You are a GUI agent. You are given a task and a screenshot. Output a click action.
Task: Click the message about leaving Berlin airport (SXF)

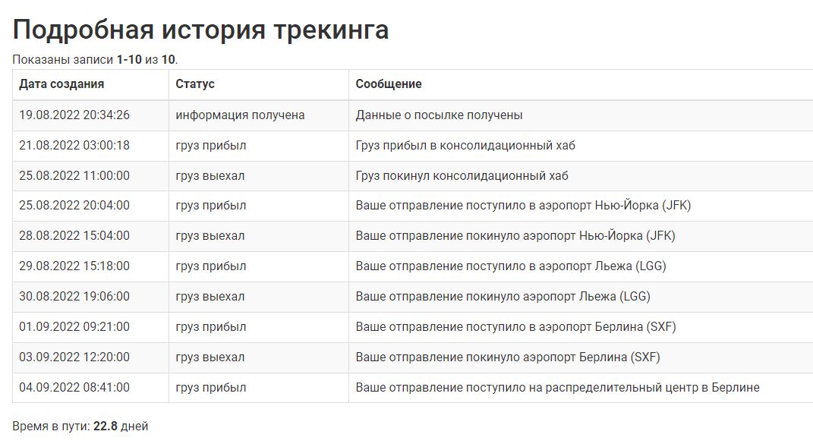pyautogui.click(x=508, y=357)
